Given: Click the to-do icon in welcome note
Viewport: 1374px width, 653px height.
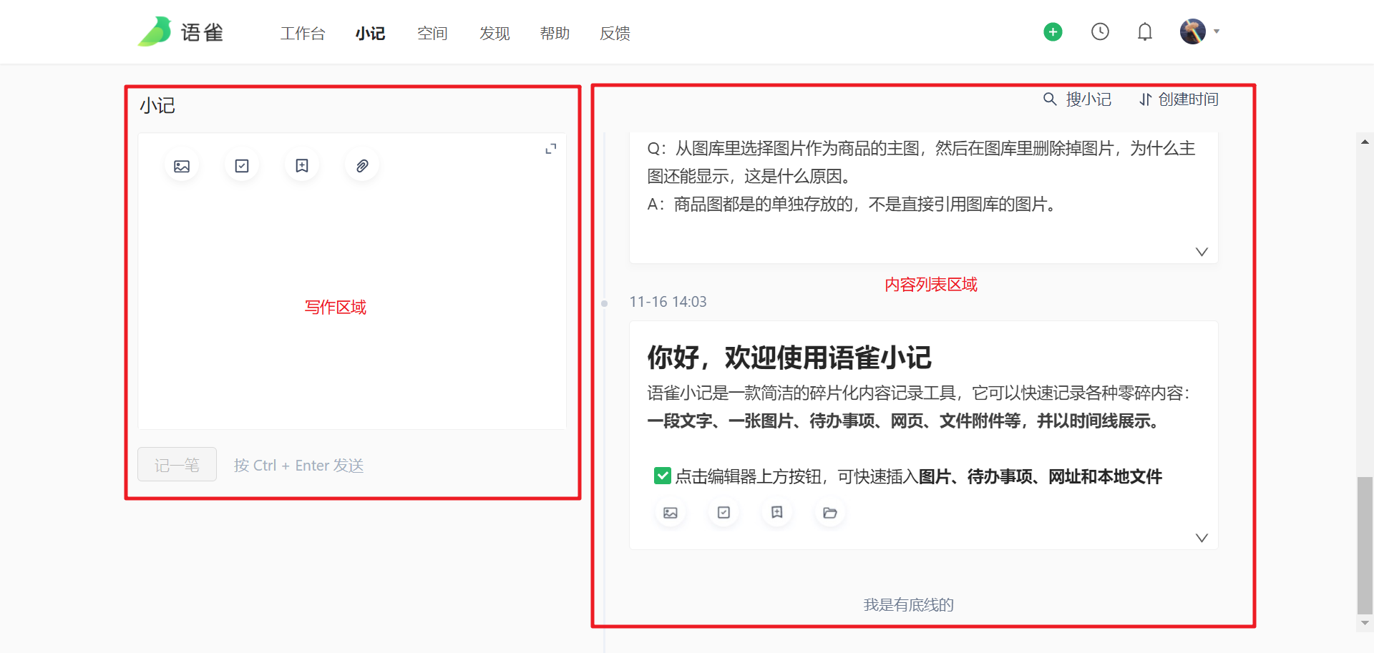Looking at the screenshot, I should pyautogui.click(x=723, y=513).
